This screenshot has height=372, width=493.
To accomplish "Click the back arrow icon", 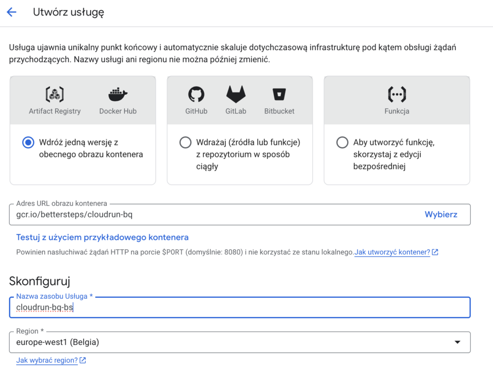I will point(12,13).
